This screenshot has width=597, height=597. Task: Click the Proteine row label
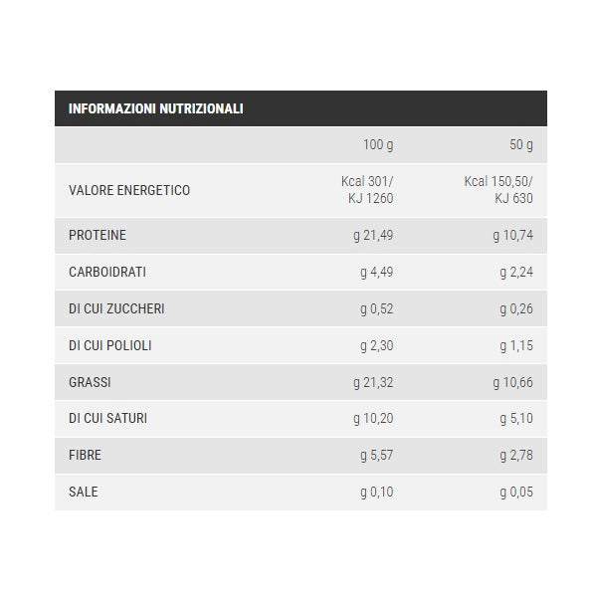[x=98, y=236]
